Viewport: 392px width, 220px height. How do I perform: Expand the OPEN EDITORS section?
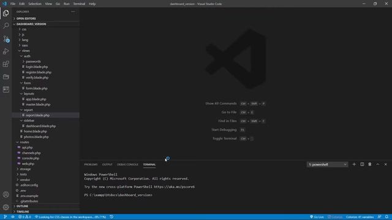point(26,18)
